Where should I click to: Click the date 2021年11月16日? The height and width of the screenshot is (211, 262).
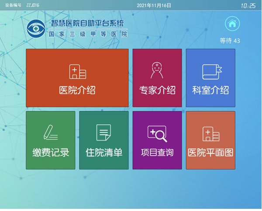(154, 6)
